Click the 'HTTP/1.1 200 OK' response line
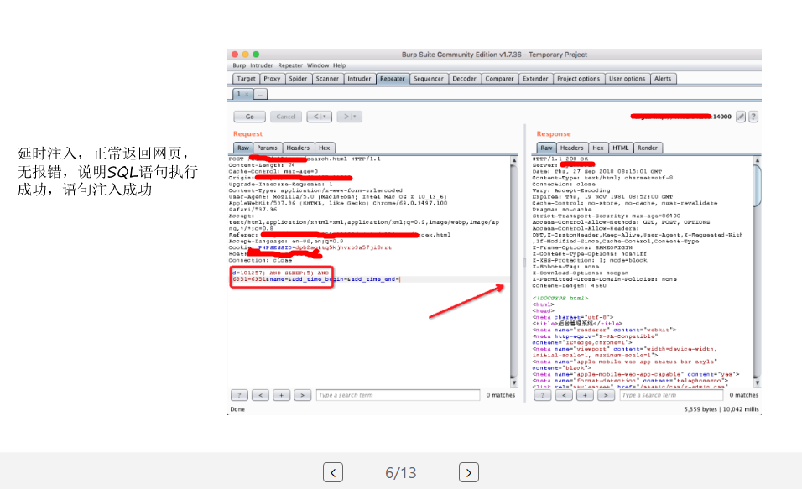The height and width of the screenshot is (489, 802). pos(560,159)
